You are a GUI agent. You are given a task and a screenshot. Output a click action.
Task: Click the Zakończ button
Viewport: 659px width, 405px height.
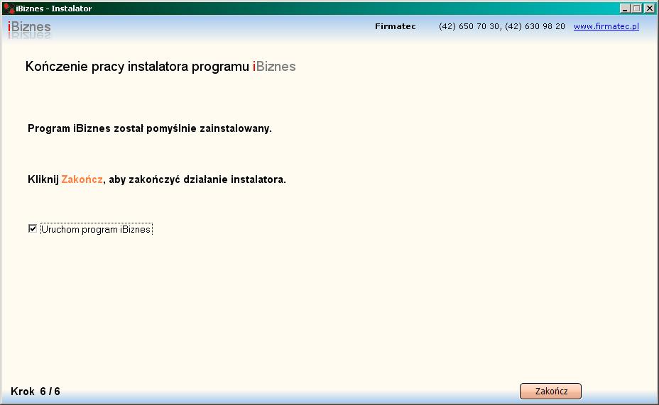(550, 391)
